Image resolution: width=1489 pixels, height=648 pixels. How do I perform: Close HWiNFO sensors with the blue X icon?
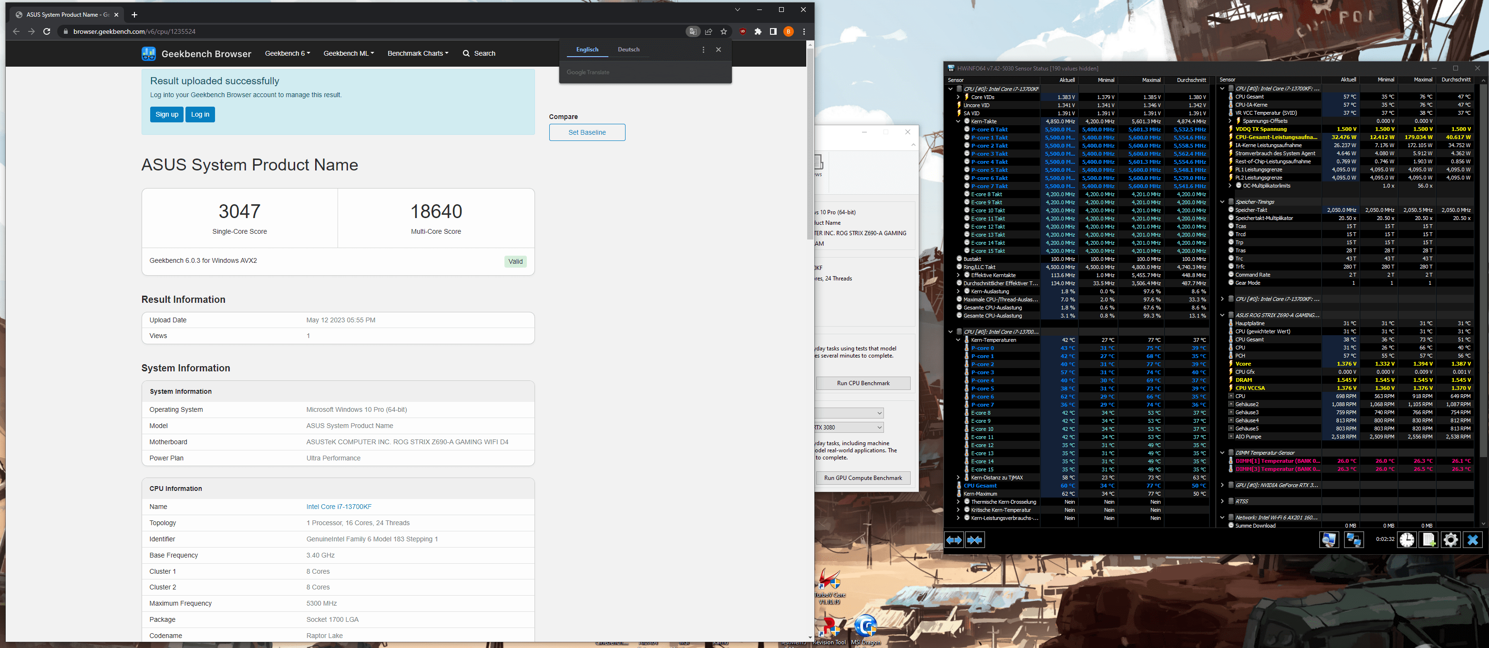(1472, 540)
